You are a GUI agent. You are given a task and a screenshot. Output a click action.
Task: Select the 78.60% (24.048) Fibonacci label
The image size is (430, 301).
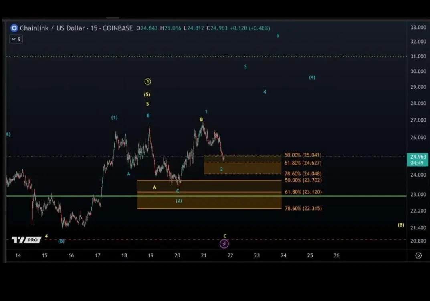coord(303,174)
